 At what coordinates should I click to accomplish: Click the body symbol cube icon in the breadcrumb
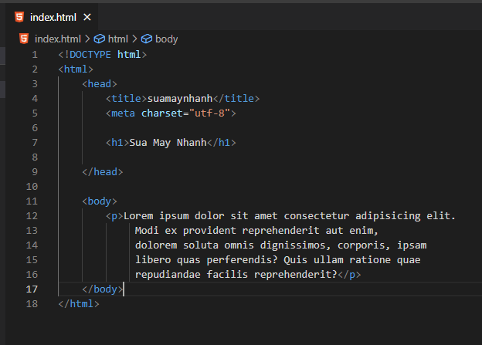tap(147, 39)
